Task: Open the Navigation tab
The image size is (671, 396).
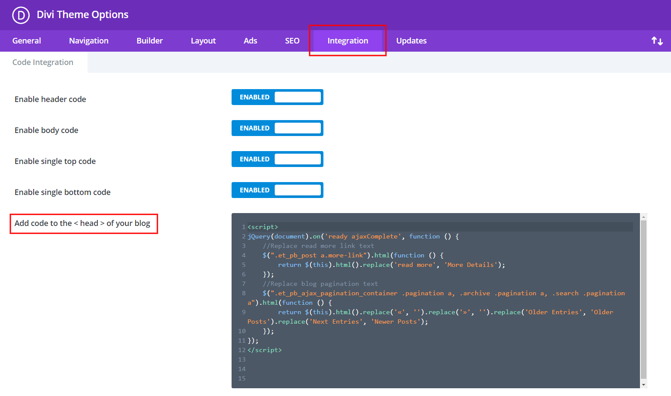Action: coord(89,41)
